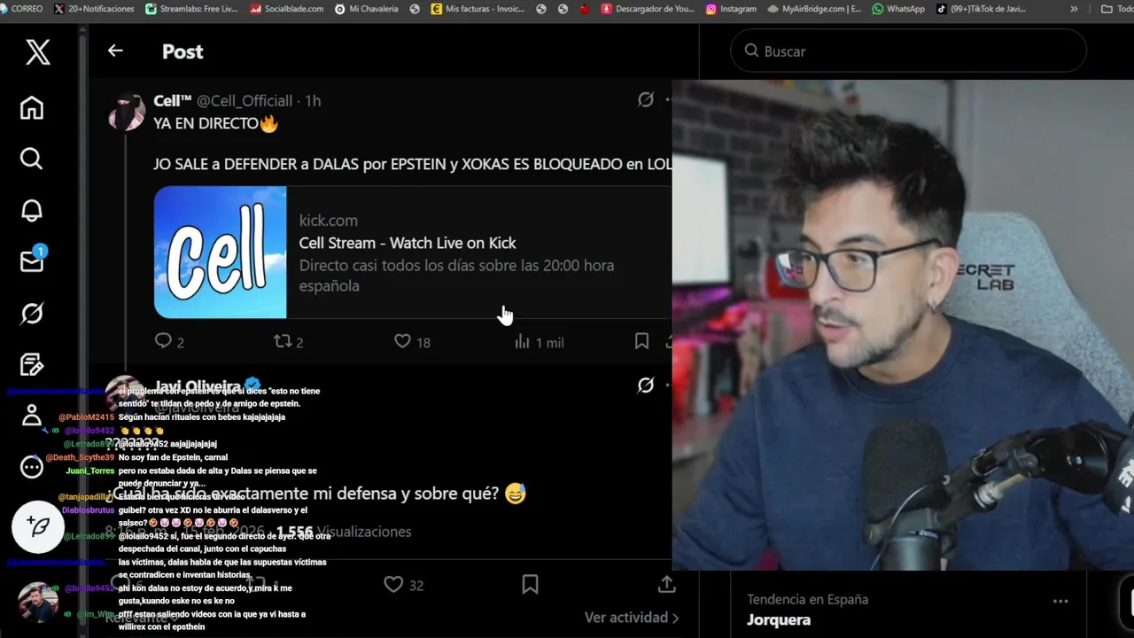Click Grok icon on Cell's post
This screenshot has width=1134, height=638.
[x=646, y=100]
